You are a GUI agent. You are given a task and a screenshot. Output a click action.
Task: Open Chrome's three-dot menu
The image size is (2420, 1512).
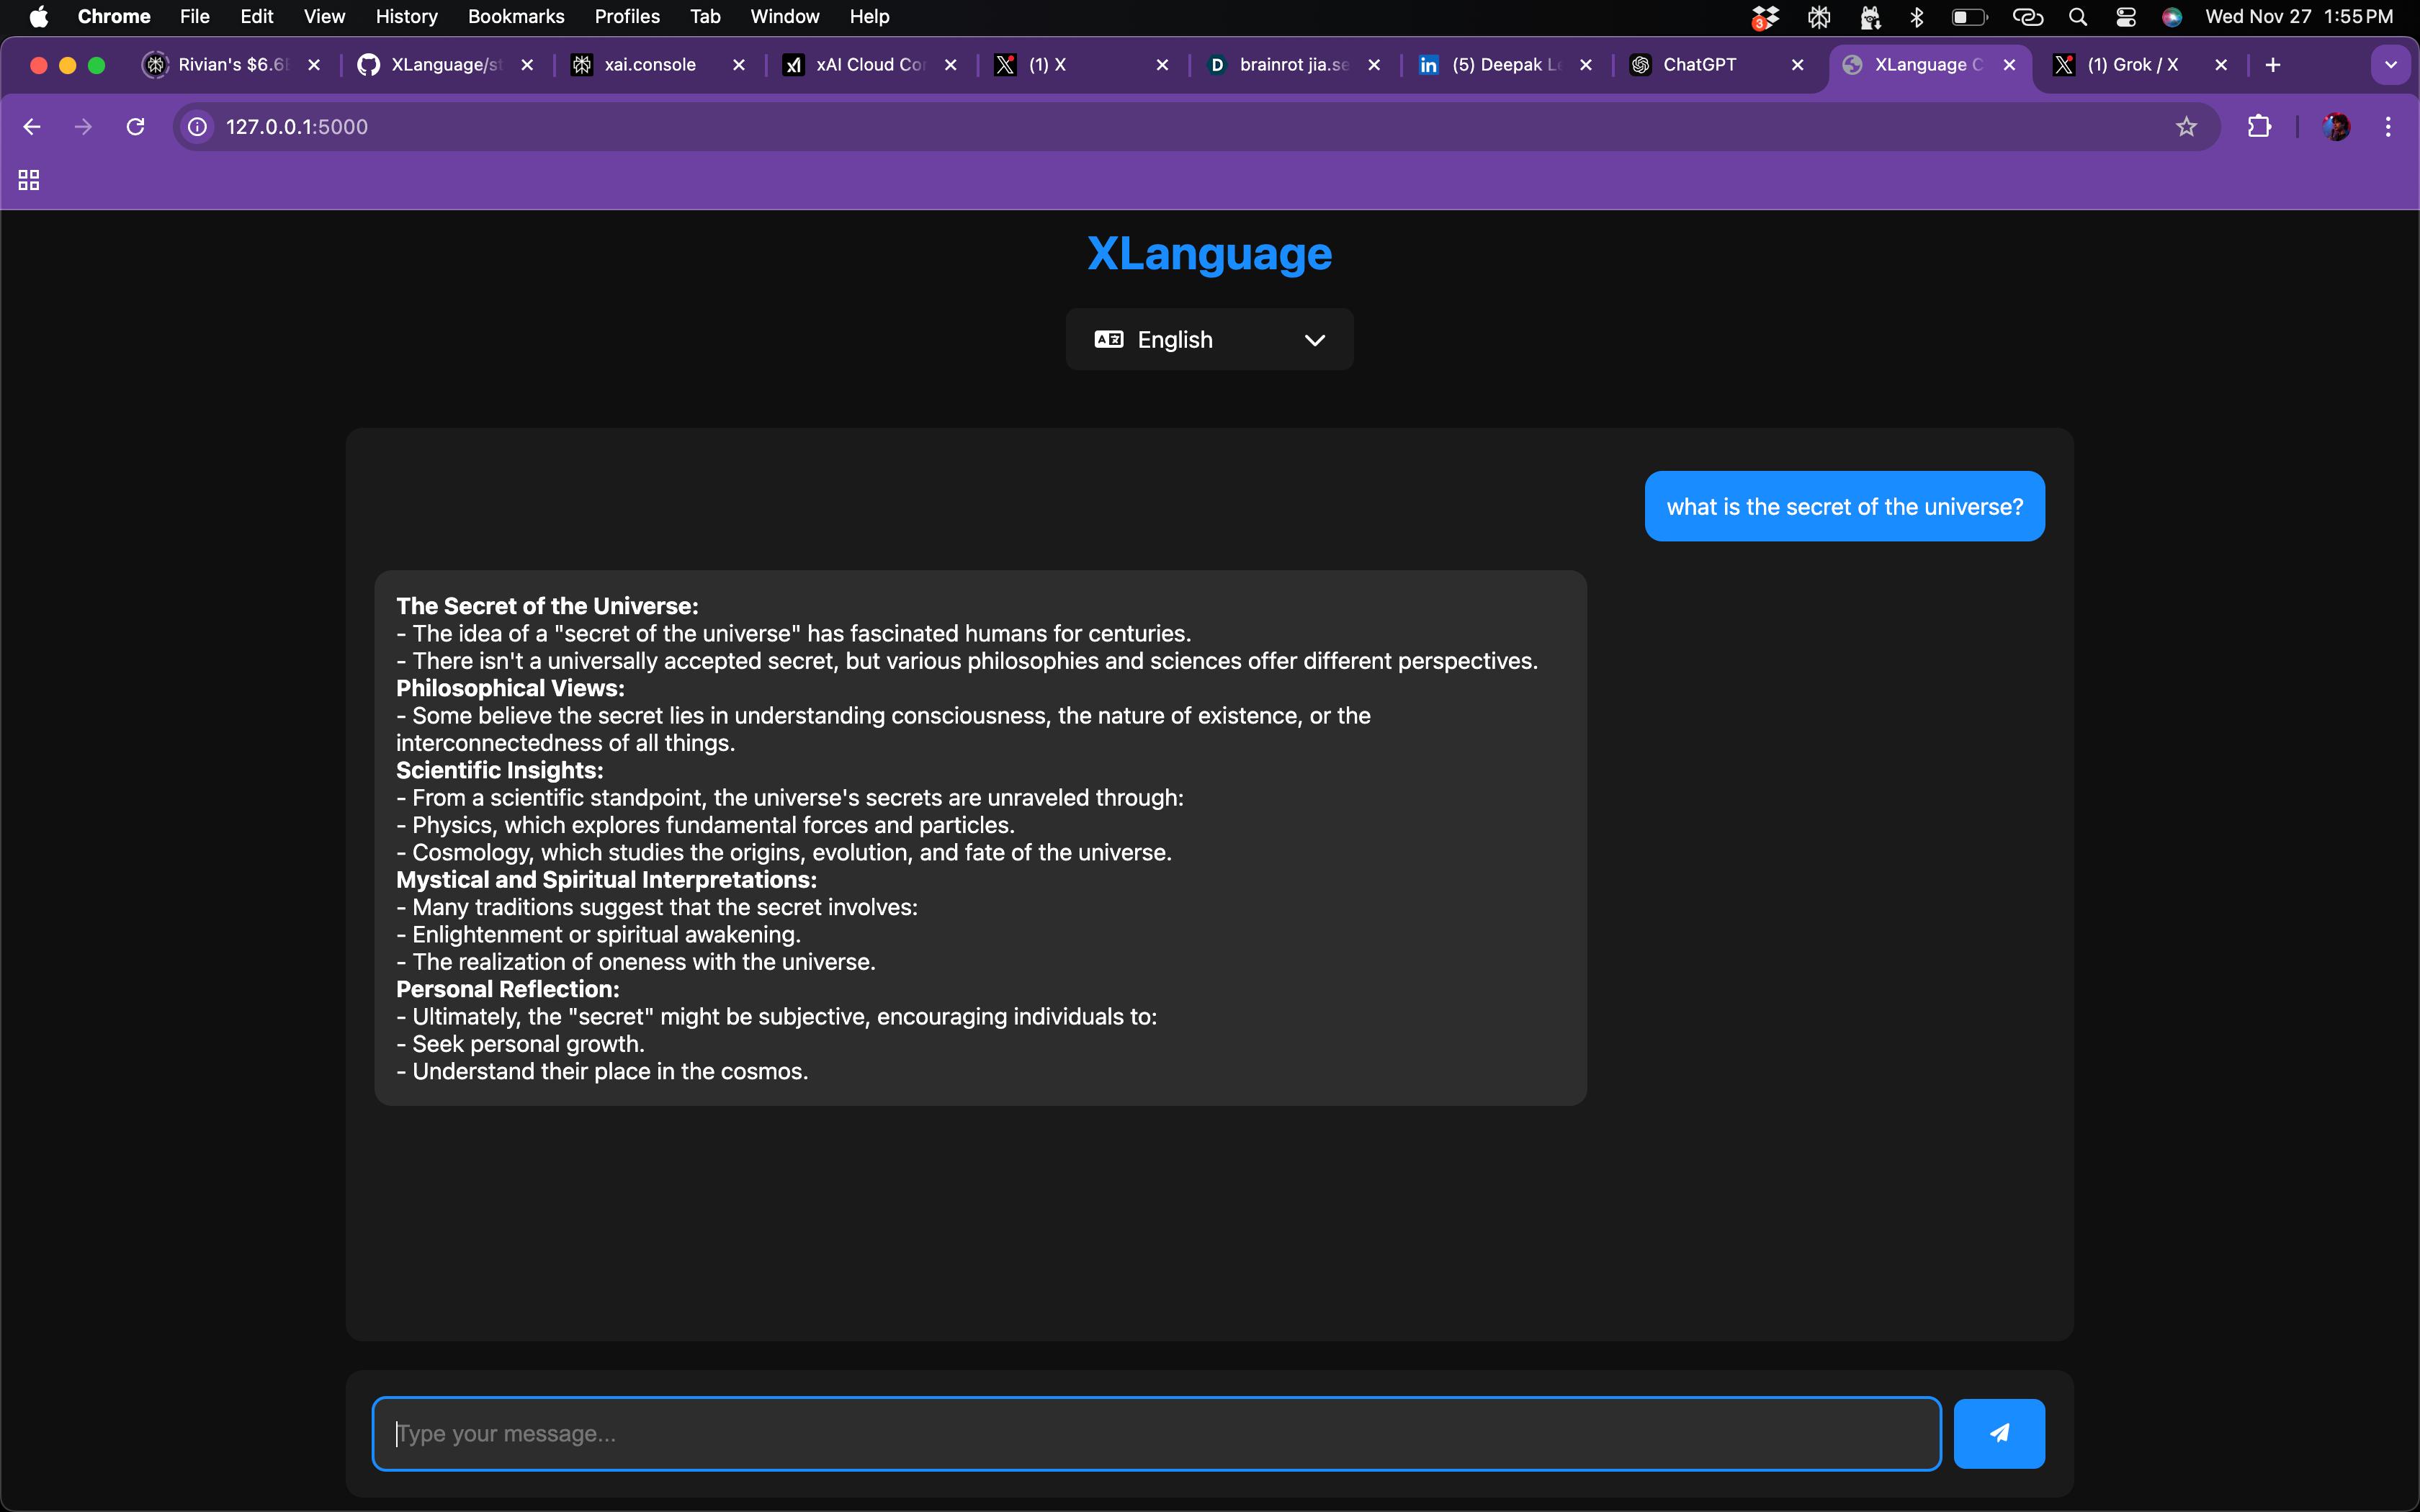coord(2388,126)
